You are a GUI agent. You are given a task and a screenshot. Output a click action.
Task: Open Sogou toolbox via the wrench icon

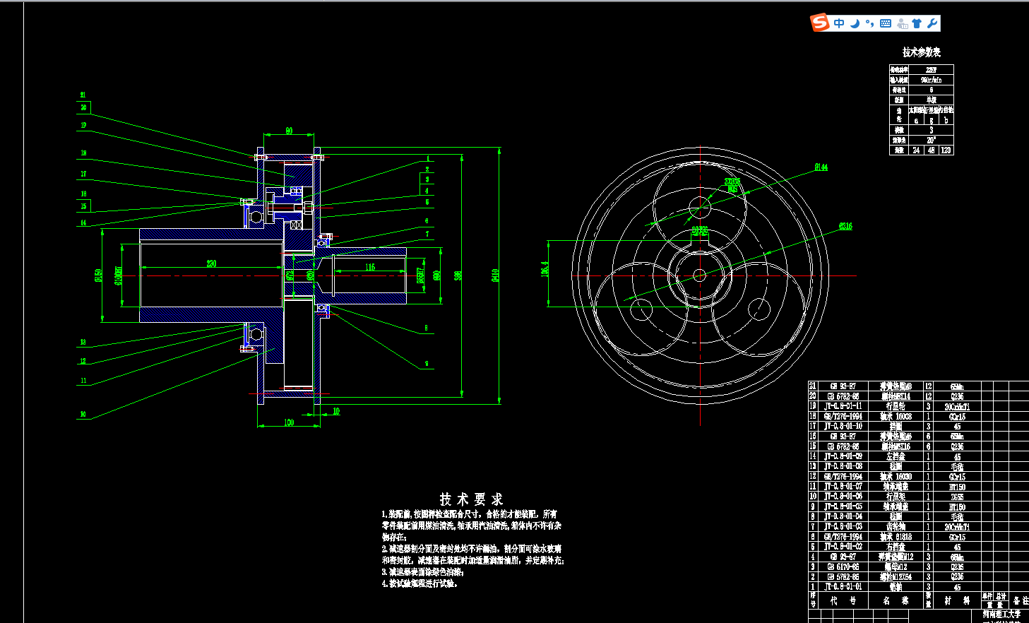(932, 23)
